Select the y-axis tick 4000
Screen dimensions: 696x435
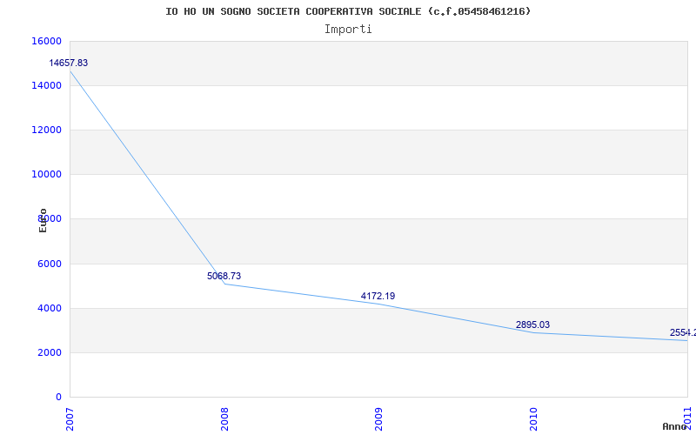49,309
